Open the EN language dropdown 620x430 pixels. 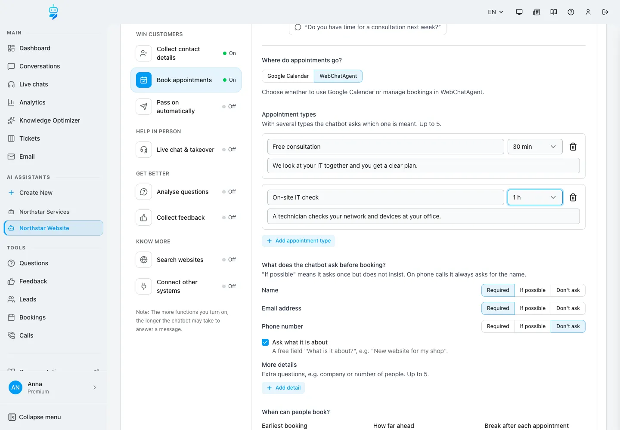click(496, 12)
